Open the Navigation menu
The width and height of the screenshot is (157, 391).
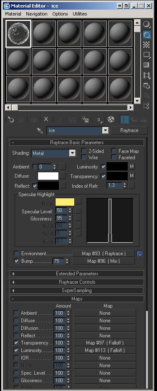click(36, 14)
